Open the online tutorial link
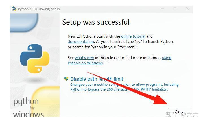 [x=133, y=36]
